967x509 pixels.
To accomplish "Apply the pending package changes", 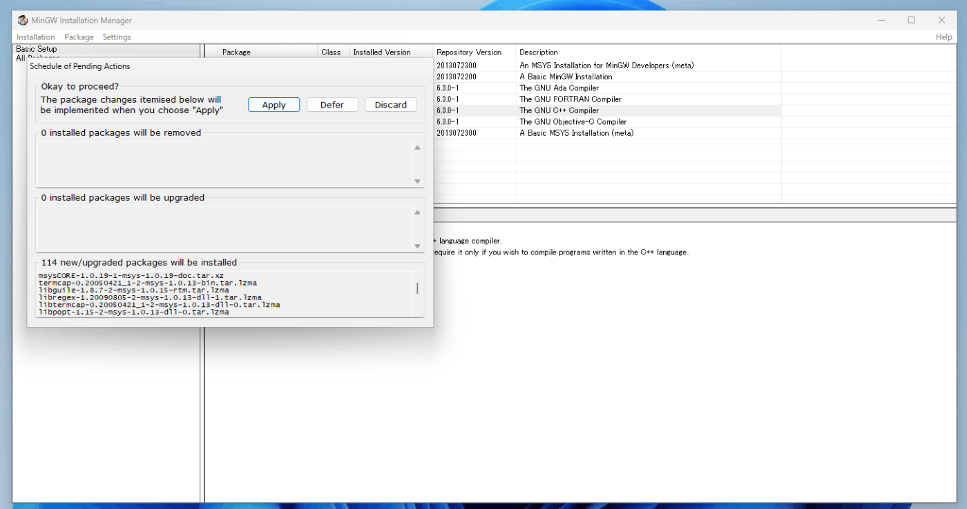I will 274,105.
